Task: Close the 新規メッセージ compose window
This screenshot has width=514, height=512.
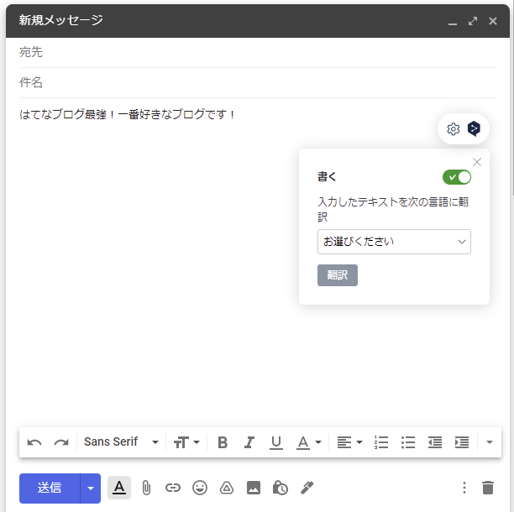Action: click(493, 21)
